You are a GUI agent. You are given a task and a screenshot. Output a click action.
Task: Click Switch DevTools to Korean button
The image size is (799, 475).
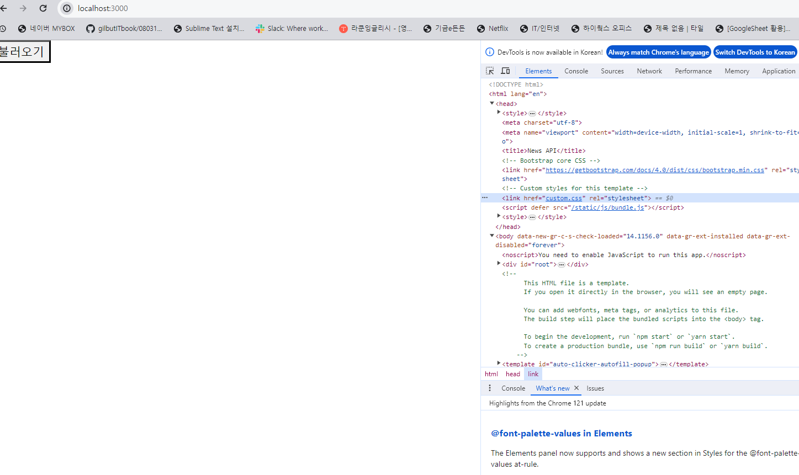[755, 52]
